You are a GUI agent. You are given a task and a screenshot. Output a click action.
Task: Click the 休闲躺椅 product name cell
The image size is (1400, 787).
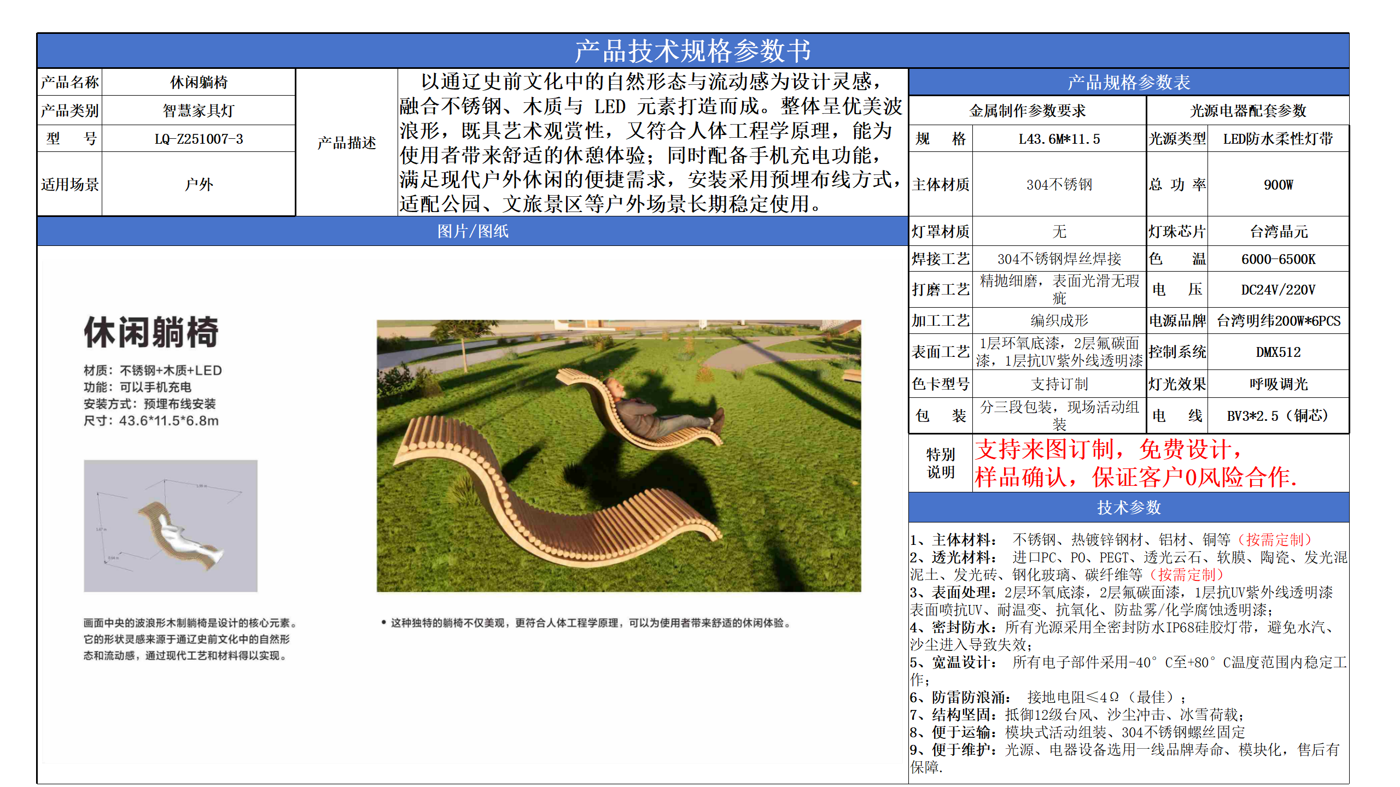198,82
